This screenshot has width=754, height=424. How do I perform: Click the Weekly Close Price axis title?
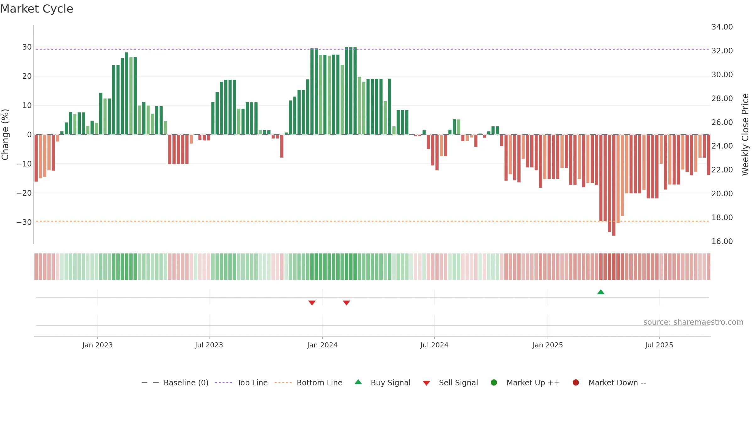[745, 134]
